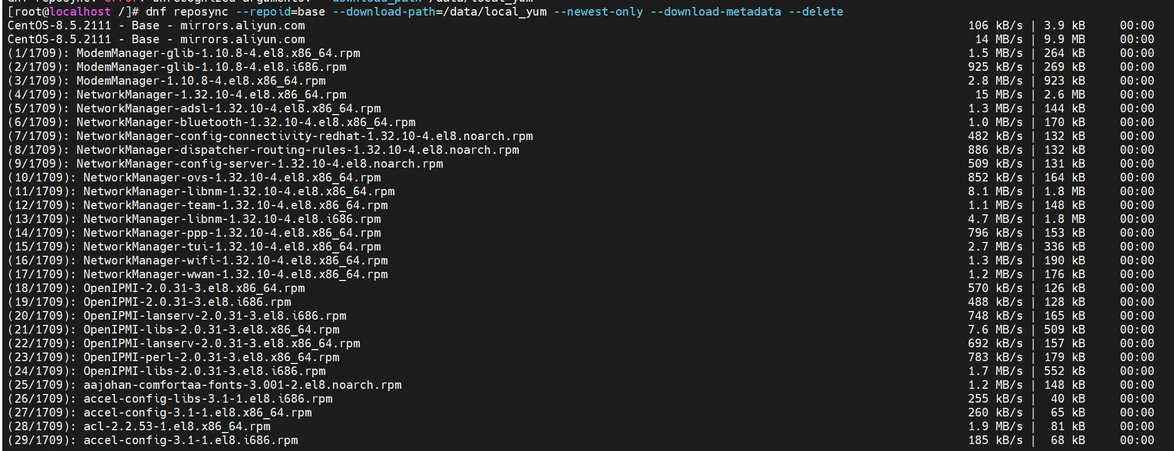1174x451 pixels.
Task: Click the NetworkManager-adsl package filename
Action: click(x=229, y=108)
